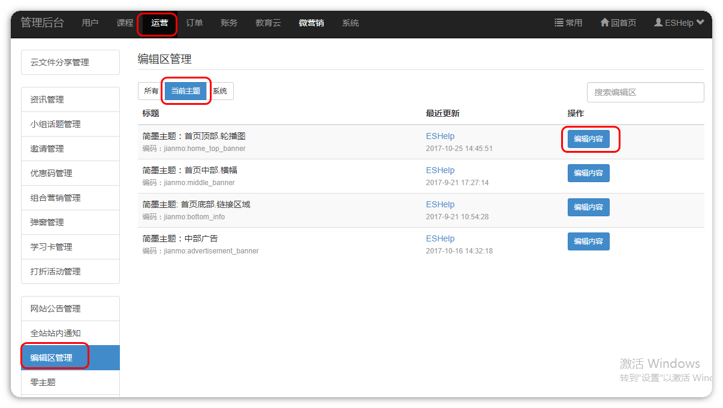
Task: Select 打折活动管理 in the sidebar
Action: pos(70,271)
